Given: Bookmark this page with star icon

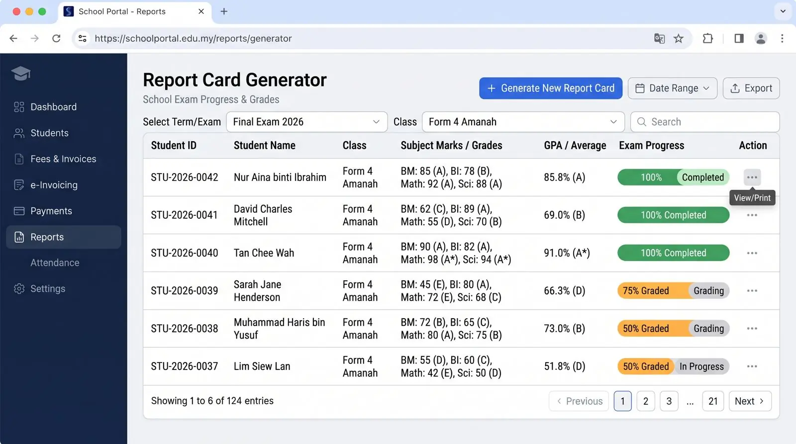Looking at the screenshot, I should pos(679,38).
